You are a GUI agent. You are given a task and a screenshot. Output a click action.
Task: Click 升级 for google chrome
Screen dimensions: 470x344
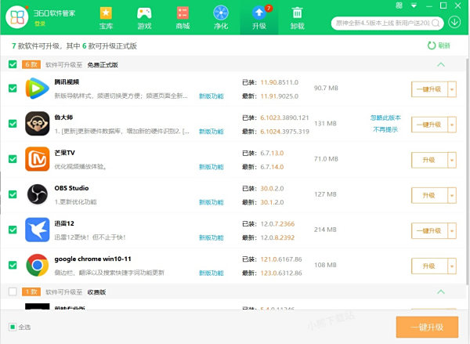(x=429, y=266)
